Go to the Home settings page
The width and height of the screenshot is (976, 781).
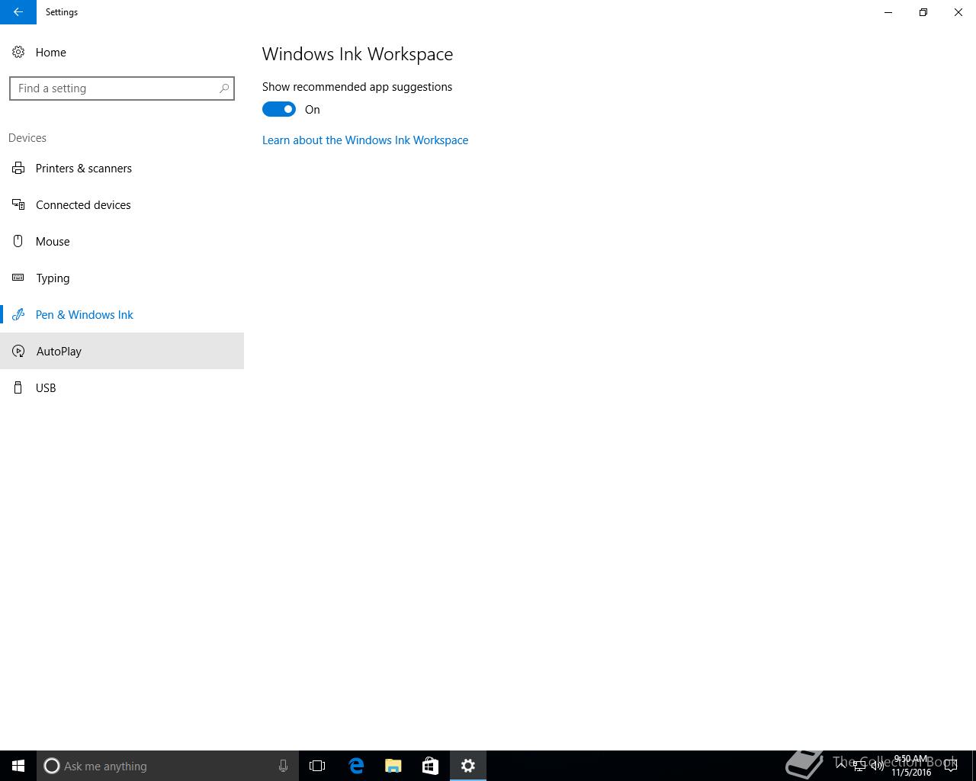(122, 52)
